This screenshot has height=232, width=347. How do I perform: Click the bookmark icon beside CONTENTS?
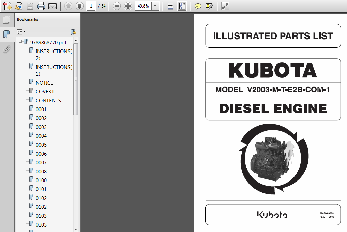click(x=31, y=100)
